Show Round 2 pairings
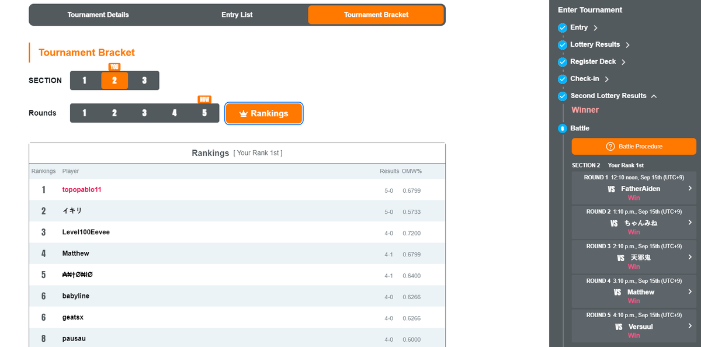 (114, 113)
